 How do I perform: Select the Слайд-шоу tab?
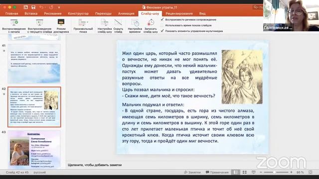click(150, 13)
